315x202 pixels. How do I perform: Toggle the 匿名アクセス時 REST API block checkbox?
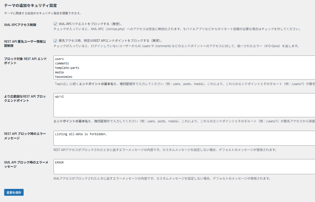click(55, 41)
